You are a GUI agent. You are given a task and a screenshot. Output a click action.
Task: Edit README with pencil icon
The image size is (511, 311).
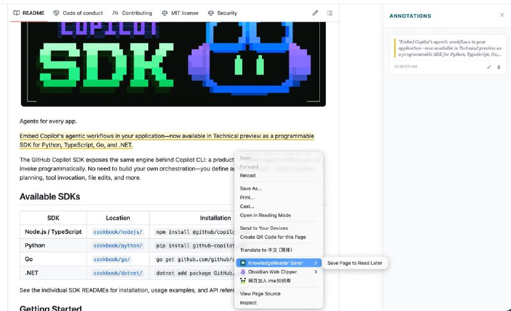pos(315,13)
